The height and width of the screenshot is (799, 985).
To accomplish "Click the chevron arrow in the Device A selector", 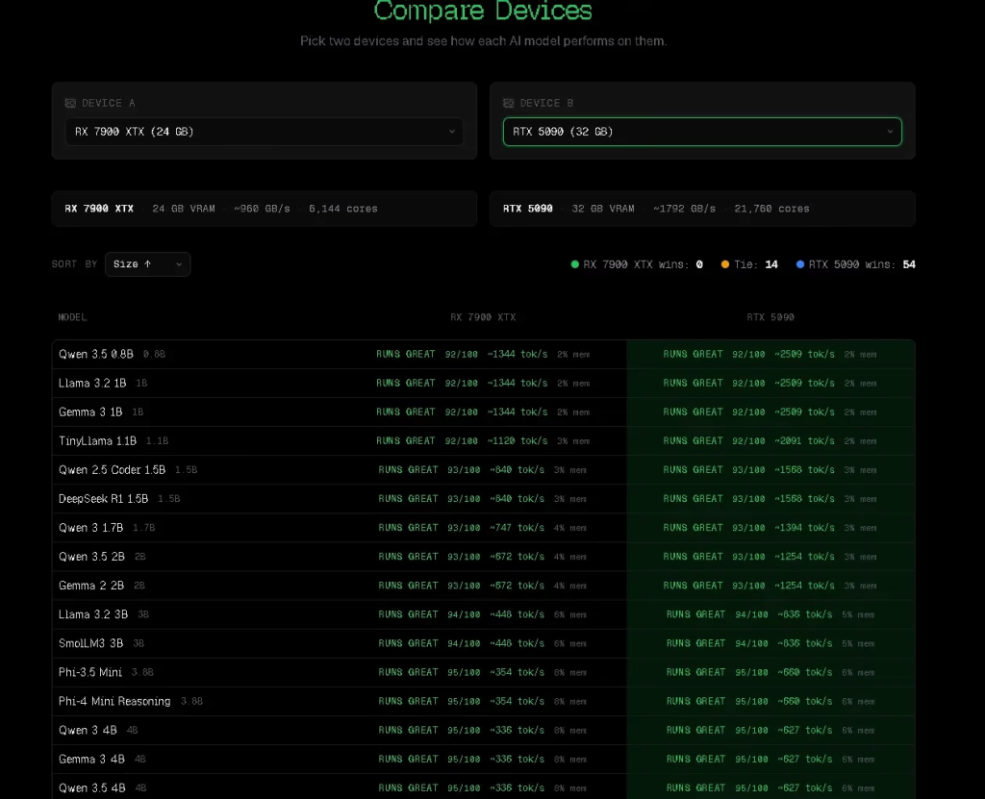I will (452, 132).
